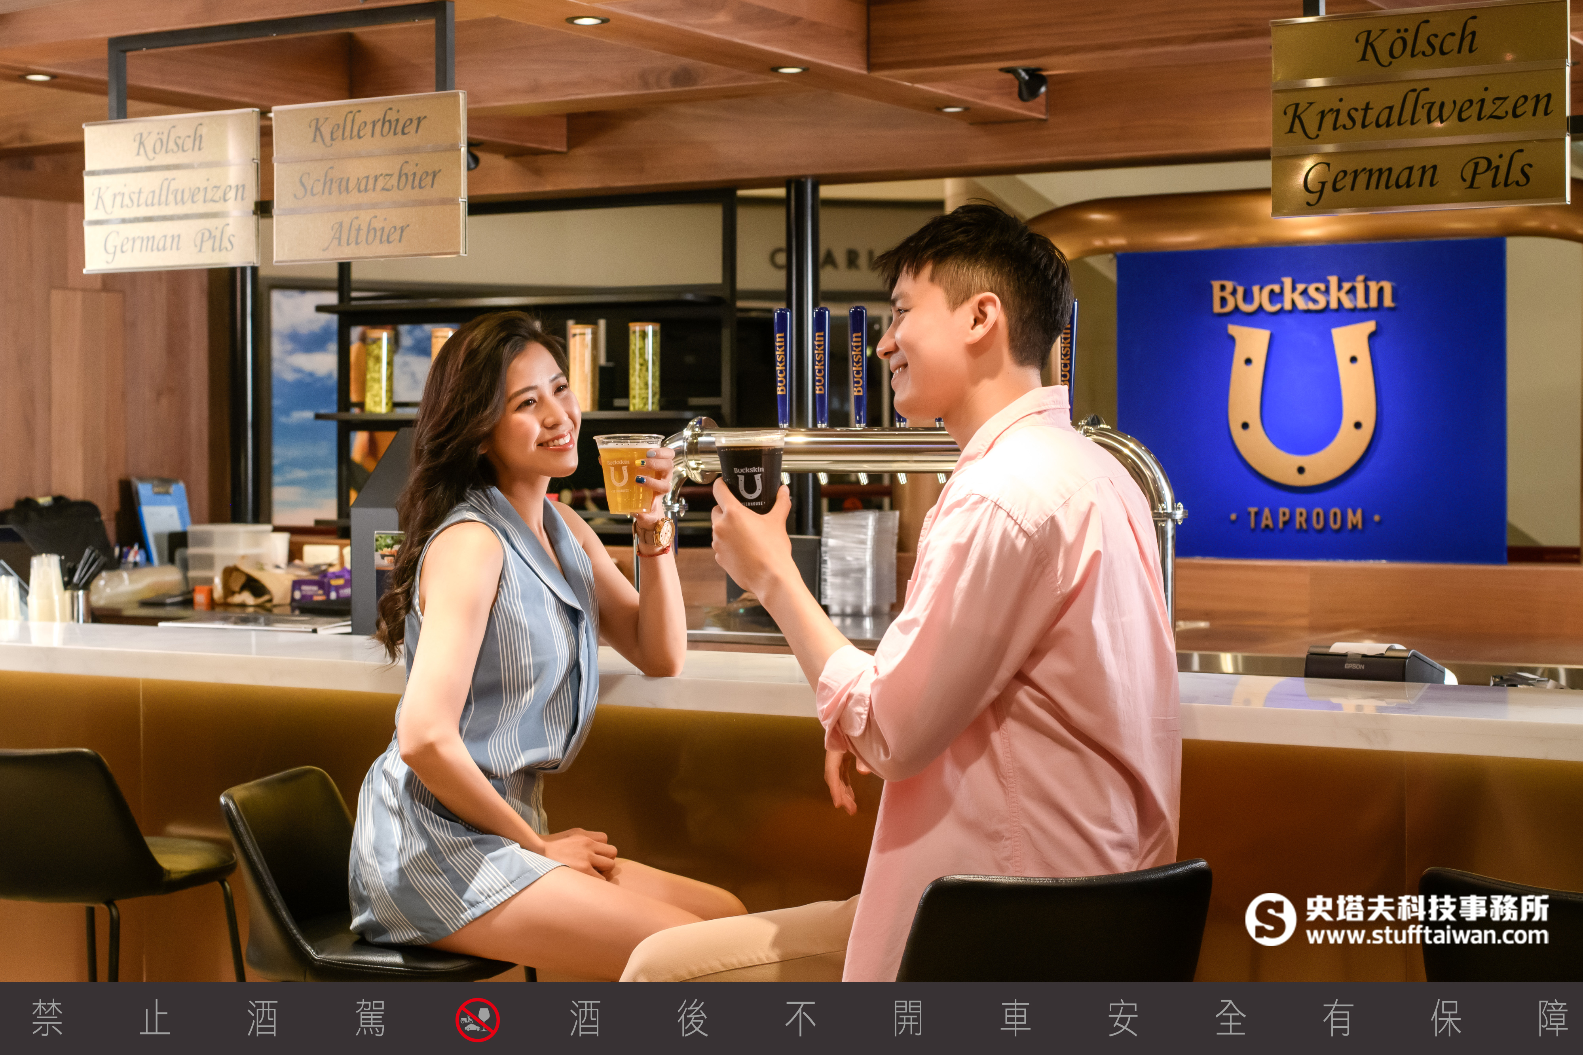Click the no drunk driving warning icon
This screenshot has height=1055, width=1583.
point(477,1019)
